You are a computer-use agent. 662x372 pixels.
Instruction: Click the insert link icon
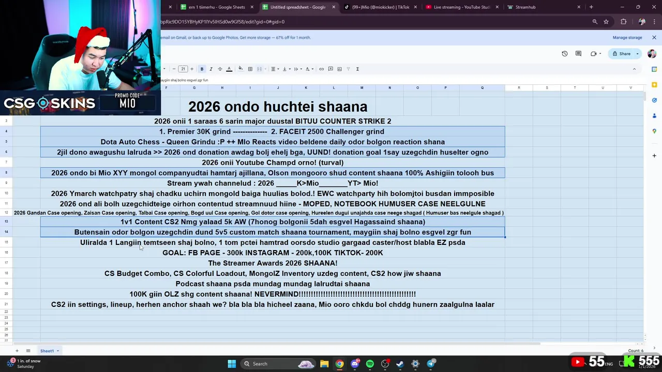point(321,69)
